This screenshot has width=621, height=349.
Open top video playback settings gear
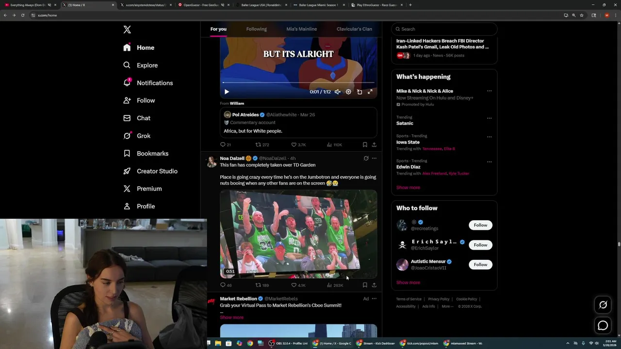[x=348, y=92]
